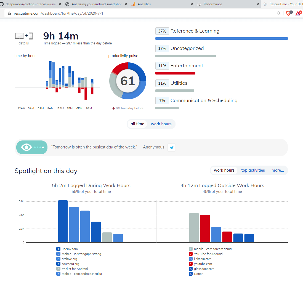Click the site lock padlock icon
Viewport: 303px width, 287px height.
9,13
